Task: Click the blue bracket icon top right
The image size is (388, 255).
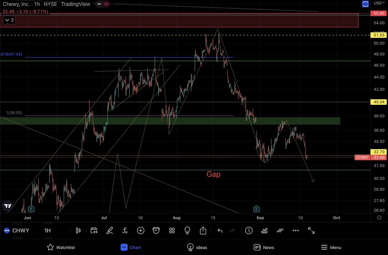Action: tap(365, 4)
